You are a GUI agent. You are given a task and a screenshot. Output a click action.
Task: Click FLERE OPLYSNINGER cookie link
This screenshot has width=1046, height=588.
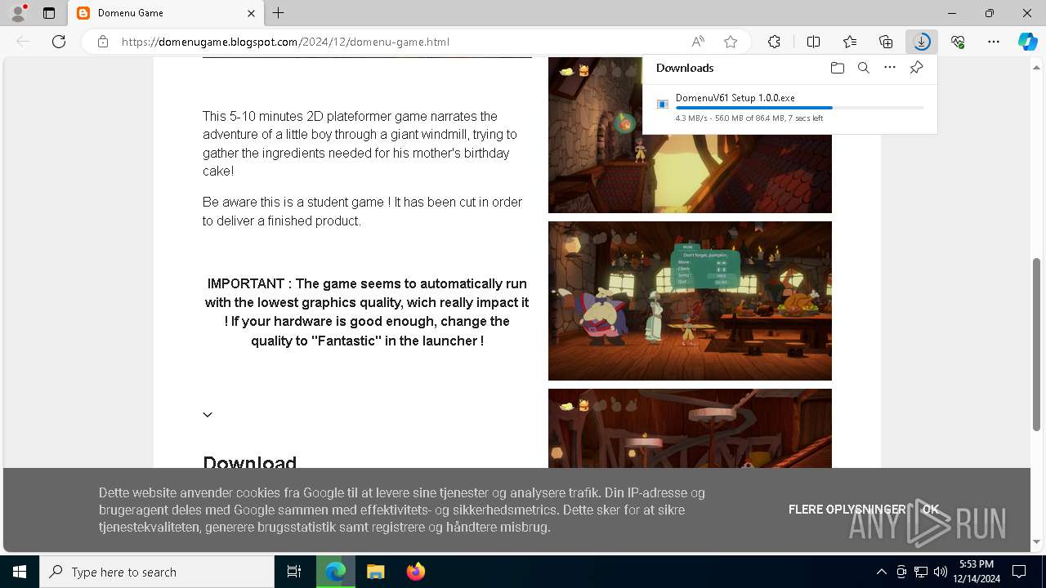point(847,510)
